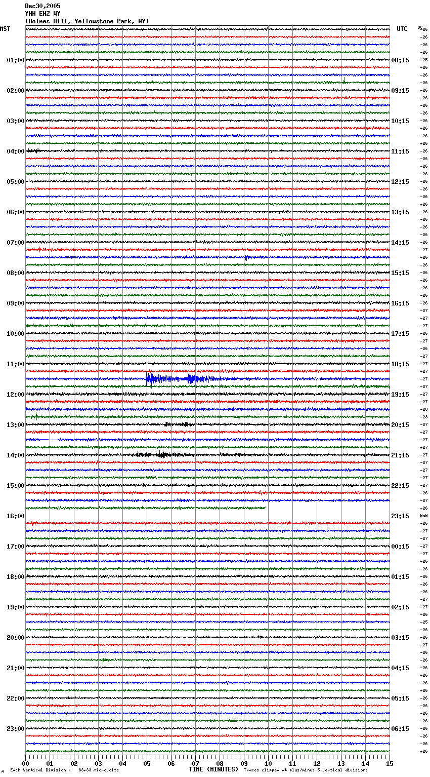Select the 12:00 MST row label

16,395
